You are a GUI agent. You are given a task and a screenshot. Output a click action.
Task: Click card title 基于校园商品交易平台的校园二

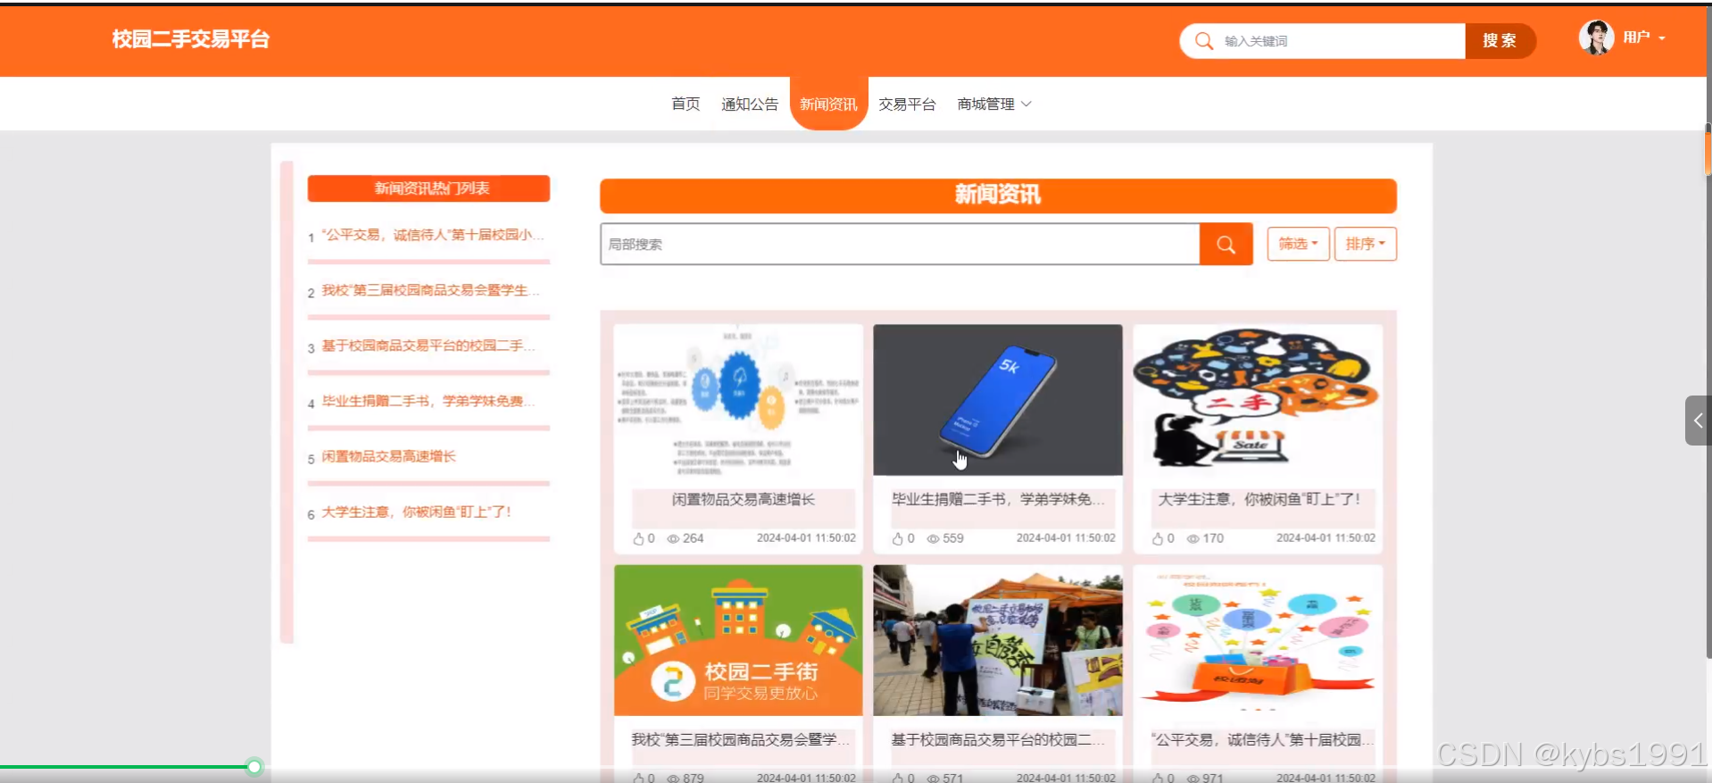point(998,740)
